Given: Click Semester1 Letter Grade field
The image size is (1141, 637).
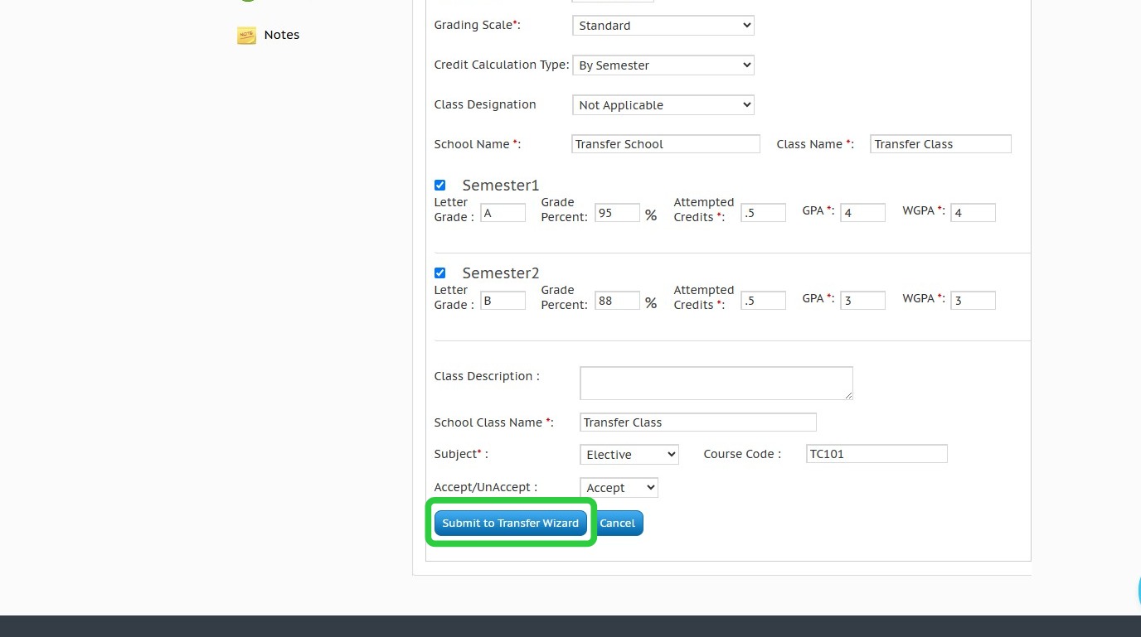Looking at the screenshot, I should (x=503, y=213).
